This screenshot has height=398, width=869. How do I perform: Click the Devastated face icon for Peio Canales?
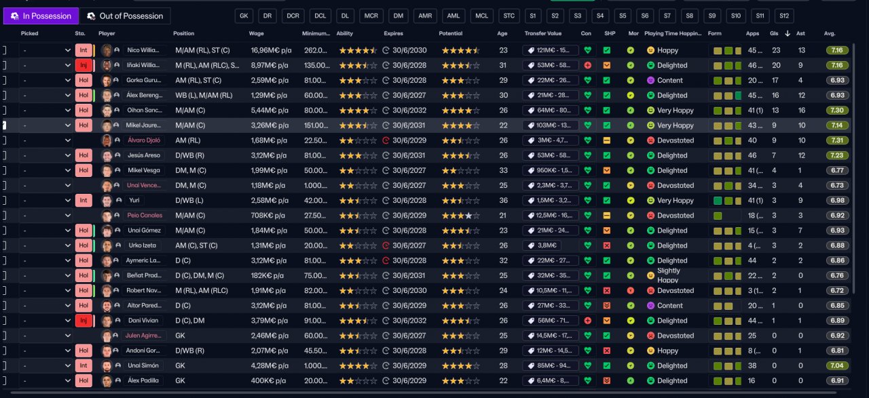650,216
